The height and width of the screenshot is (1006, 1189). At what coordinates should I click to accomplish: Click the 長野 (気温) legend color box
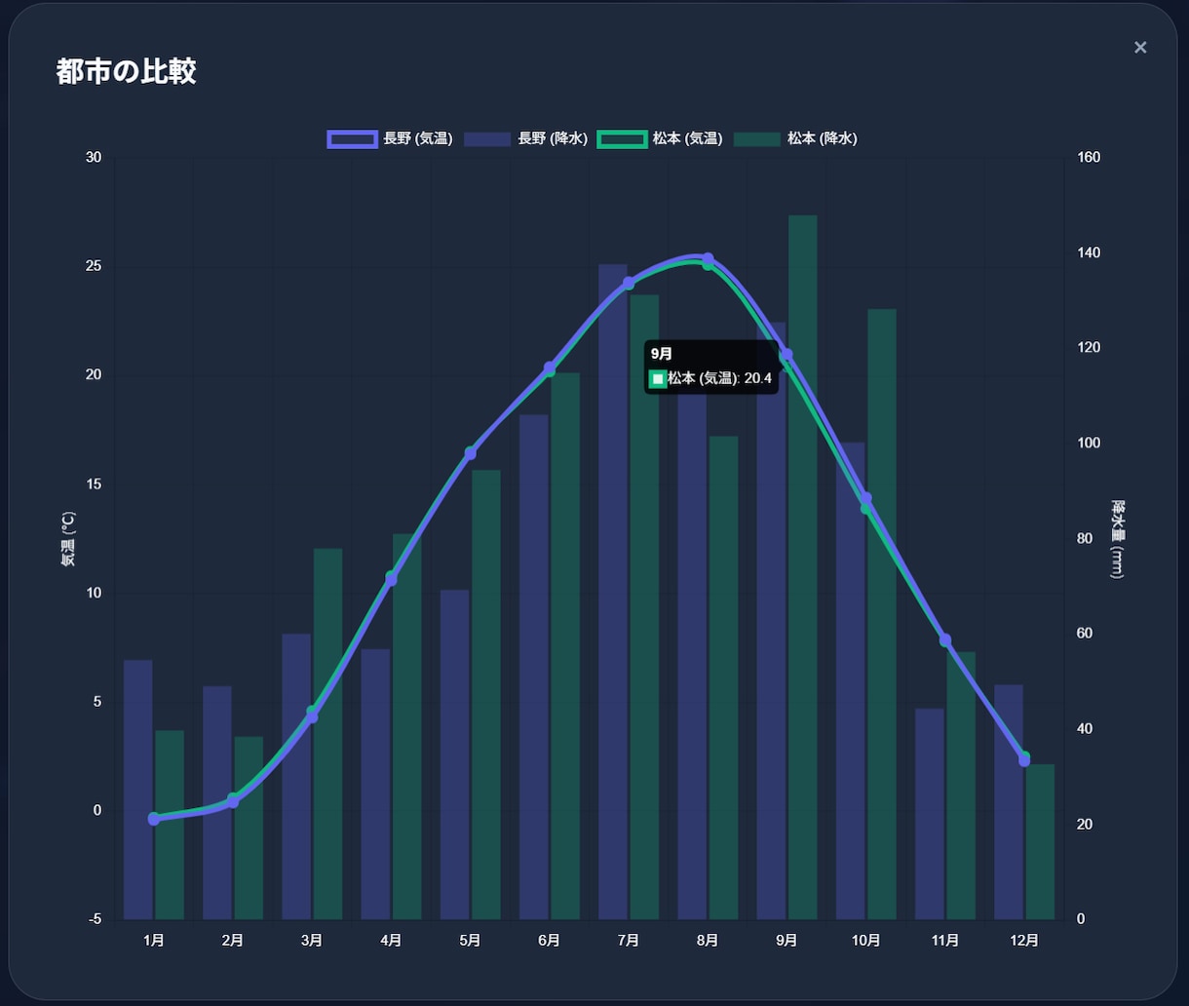pyautogui.click(x=352, y=138)
